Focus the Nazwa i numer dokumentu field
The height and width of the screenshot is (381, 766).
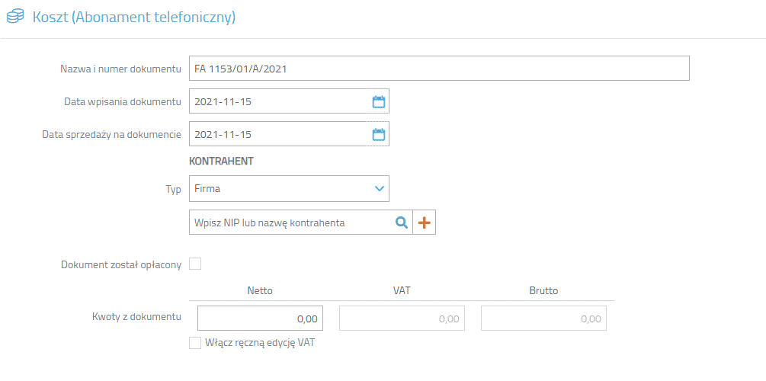point(439,69)
